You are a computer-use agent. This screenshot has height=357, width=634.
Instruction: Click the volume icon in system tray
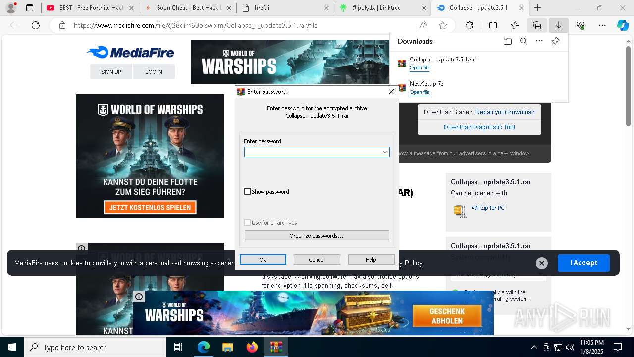pyautogui.click(x=570, y=347)
